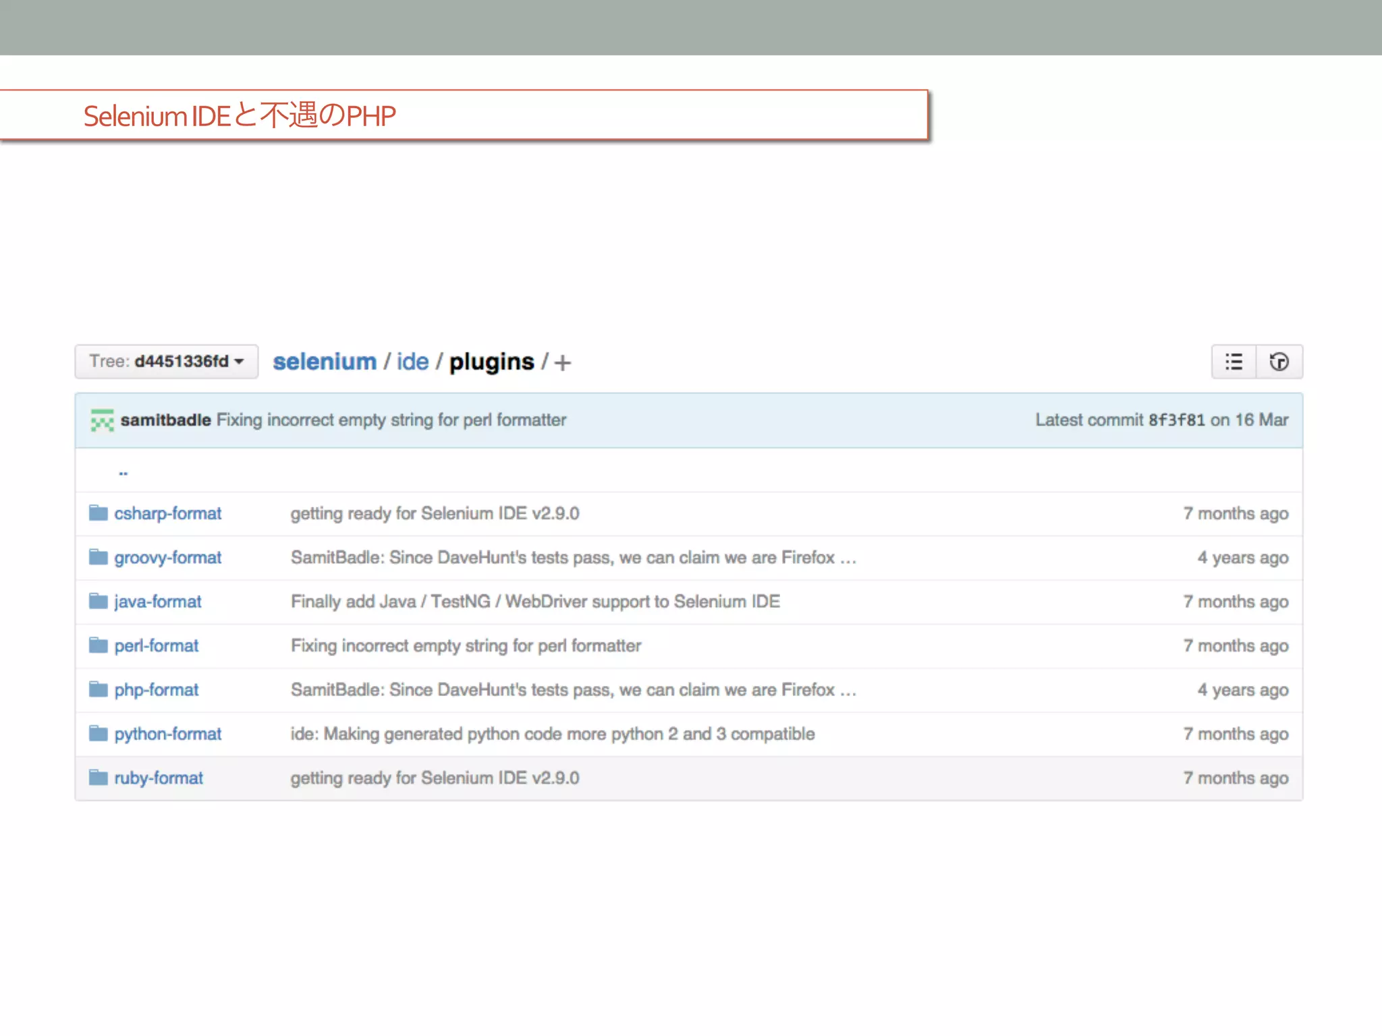Open csharp-format commit 'getting ready for Selenium IDE v2.9.0'
The image size is (1382, 1036).
coord(435,513)
